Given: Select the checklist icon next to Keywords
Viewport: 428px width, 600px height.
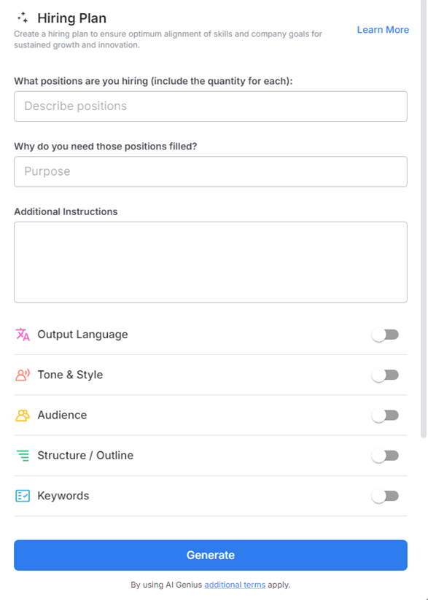Looking at the screenshot, I should [x=22, y=495].
